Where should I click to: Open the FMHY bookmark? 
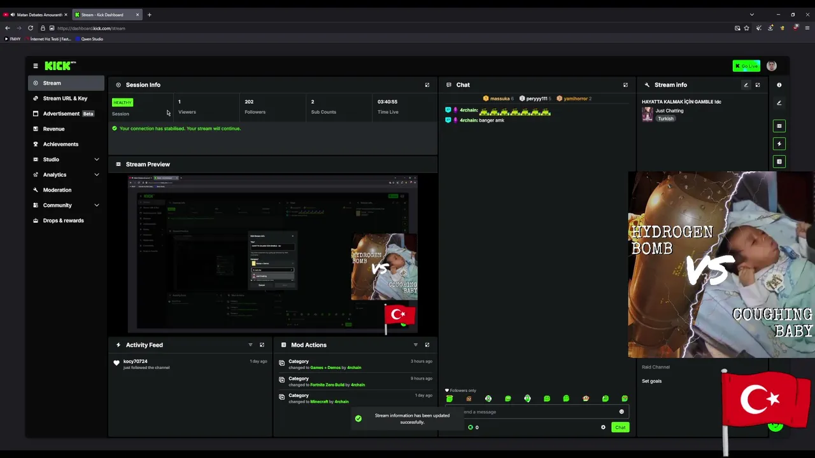point(13,39)
